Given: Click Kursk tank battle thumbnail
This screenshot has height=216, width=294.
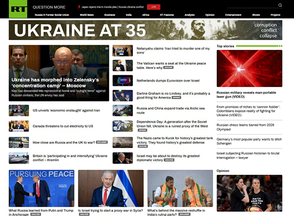Looking at the screenshot, I should tap(122, 142).
